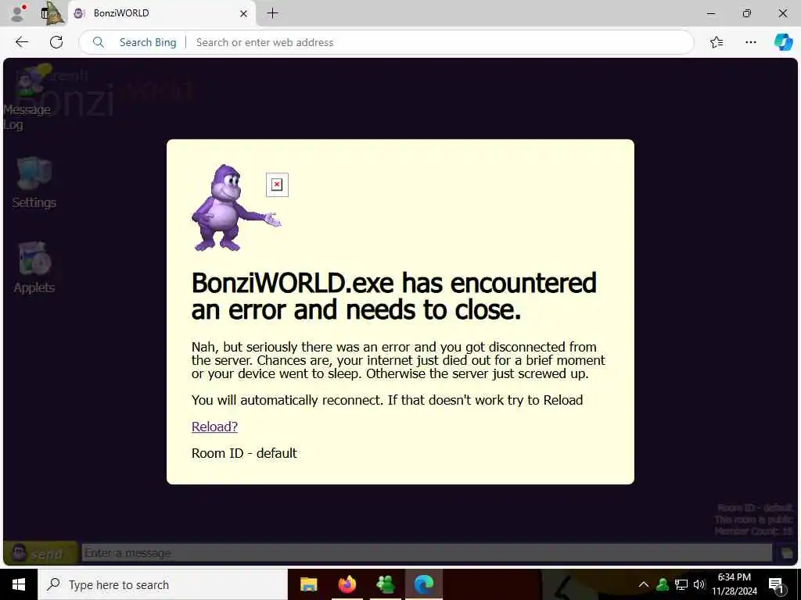This screenshot has width=801, height=600.
Task: Click the taskbar Type here to search box
Action: [x=163, y=584]
